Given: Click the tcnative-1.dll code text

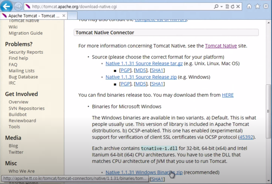Looking at the screenshot, I should click(x=159, y=148).
